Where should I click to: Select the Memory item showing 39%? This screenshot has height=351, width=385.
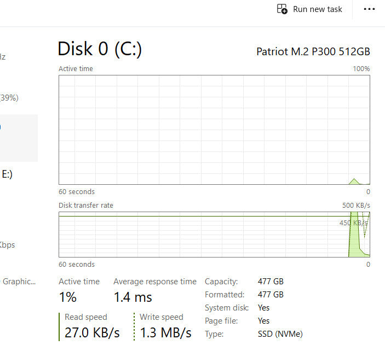10,98
